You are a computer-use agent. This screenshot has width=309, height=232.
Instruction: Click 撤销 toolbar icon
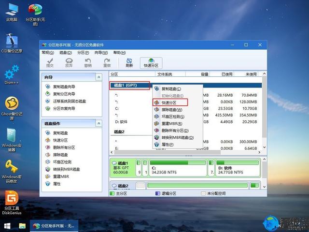pos(88,63)
